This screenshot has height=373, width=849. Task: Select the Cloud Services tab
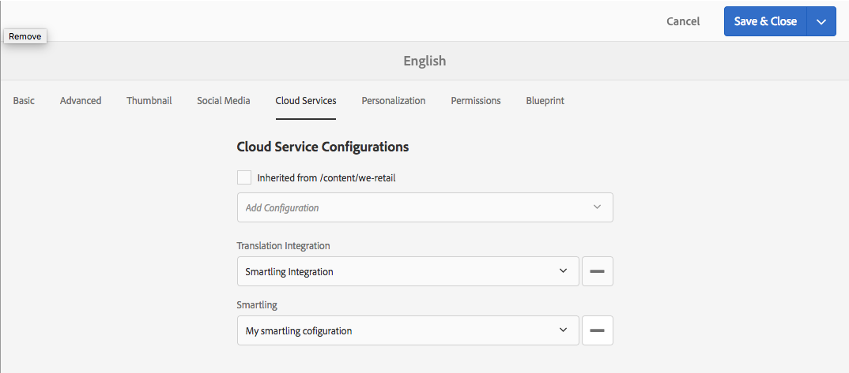tap(306, 100)
